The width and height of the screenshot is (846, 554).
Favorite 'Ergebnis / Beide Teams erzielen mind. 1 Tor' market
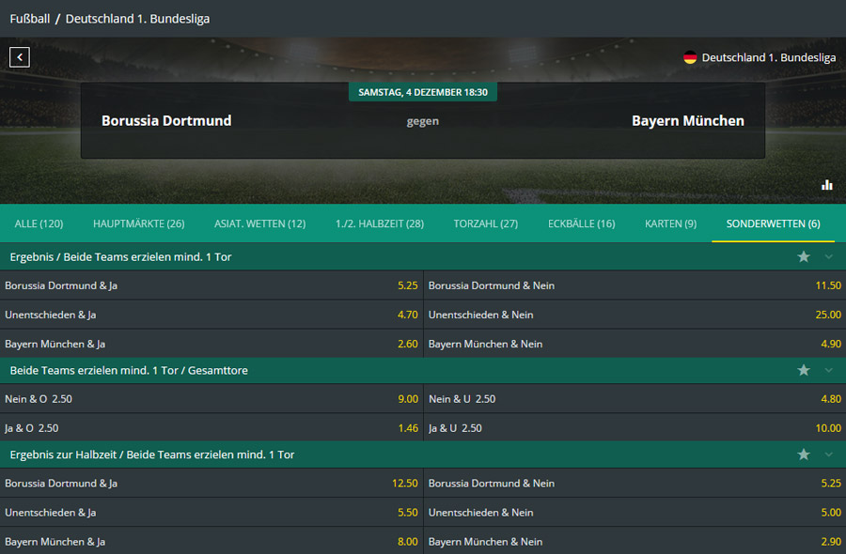[x=804, y=257]
